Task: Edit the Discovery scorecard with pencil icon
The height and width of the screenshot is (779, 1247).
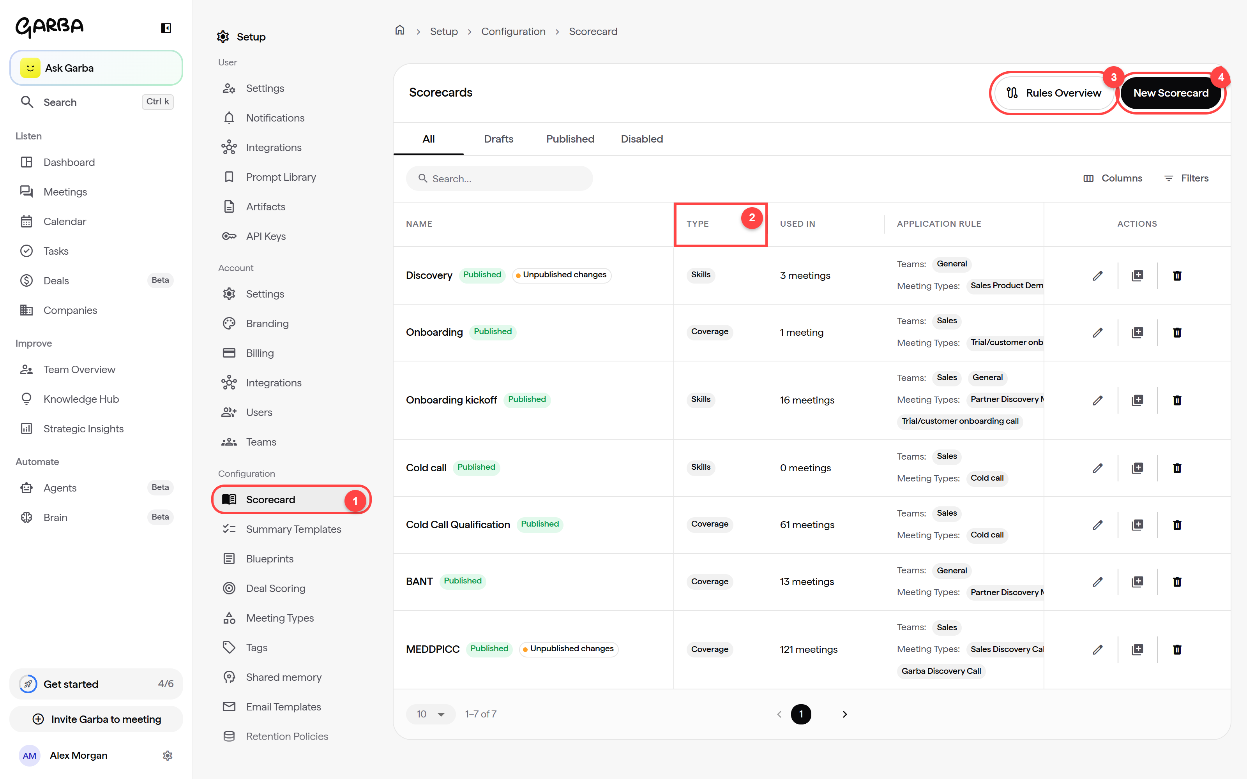Action: [1098, 276]
